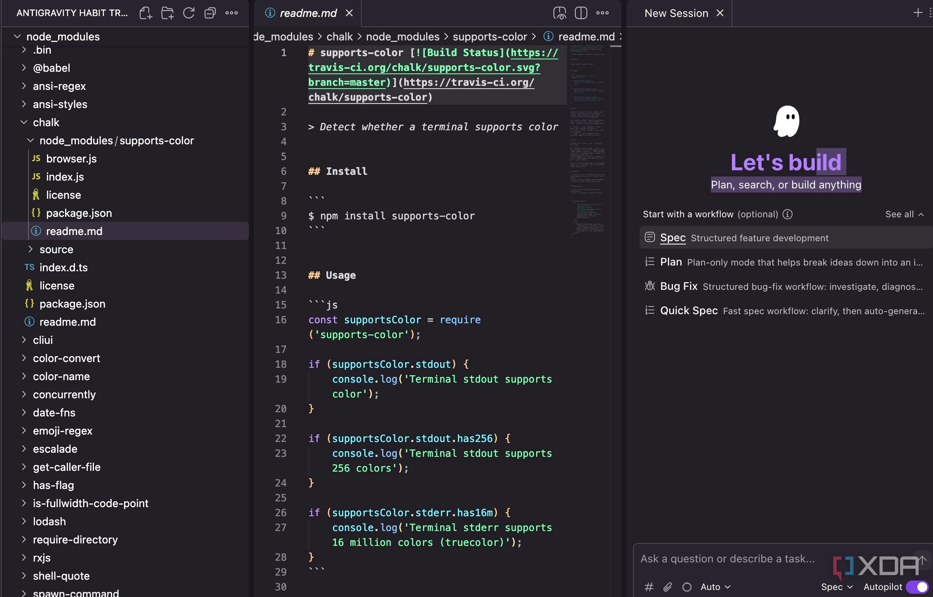
Task: Toggle the Autopilot switch
Action: (x=917, y=587)
